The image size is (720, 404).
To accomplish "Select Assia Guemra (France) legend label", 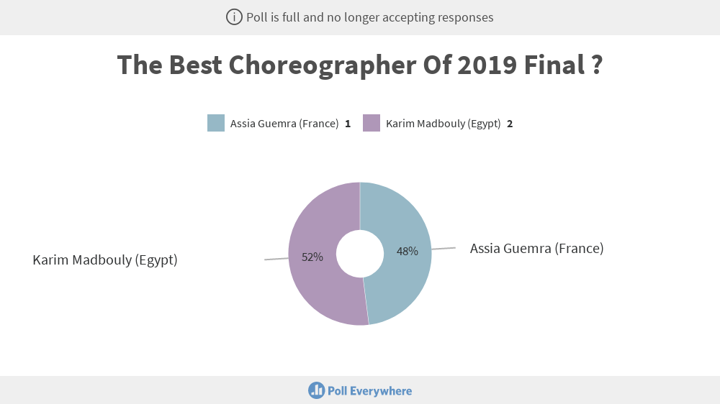I will click(x=284, y=124).
